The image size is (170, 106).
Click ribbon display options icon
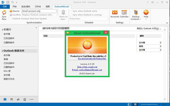[x=152, y=2]
